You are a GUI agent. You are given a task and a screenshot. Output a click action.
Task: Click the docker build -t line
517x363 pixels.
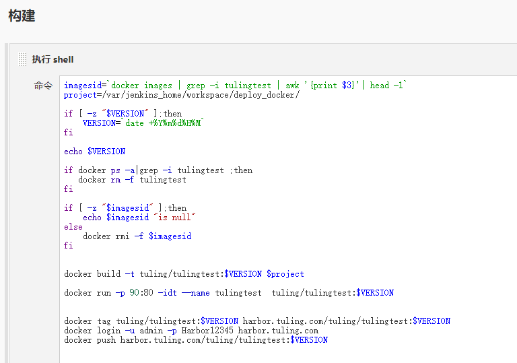[x=184, y=274]
